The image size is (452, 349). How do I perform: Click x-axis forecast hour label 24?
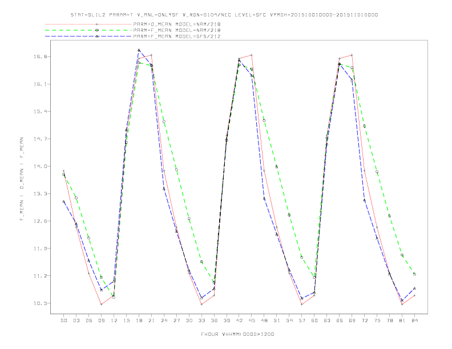point(164,320)
